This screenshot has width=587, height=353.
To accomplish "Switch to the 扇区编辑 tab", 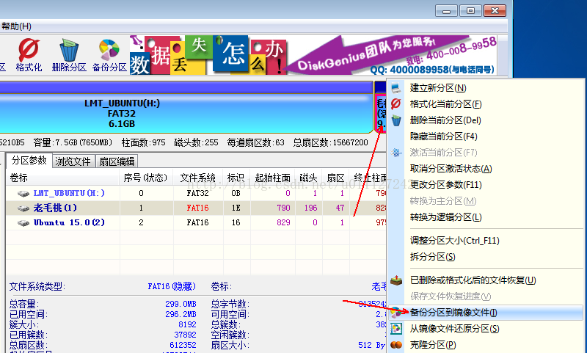I will click(x=117, y=161).
